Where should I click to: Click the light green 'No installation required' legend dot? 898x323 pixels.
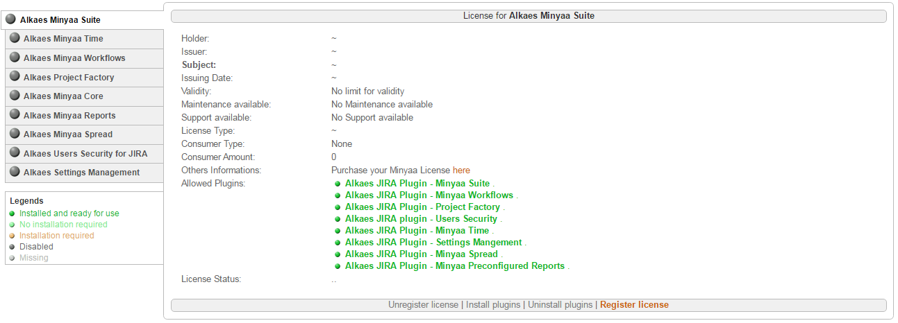(x=13, y=225)
